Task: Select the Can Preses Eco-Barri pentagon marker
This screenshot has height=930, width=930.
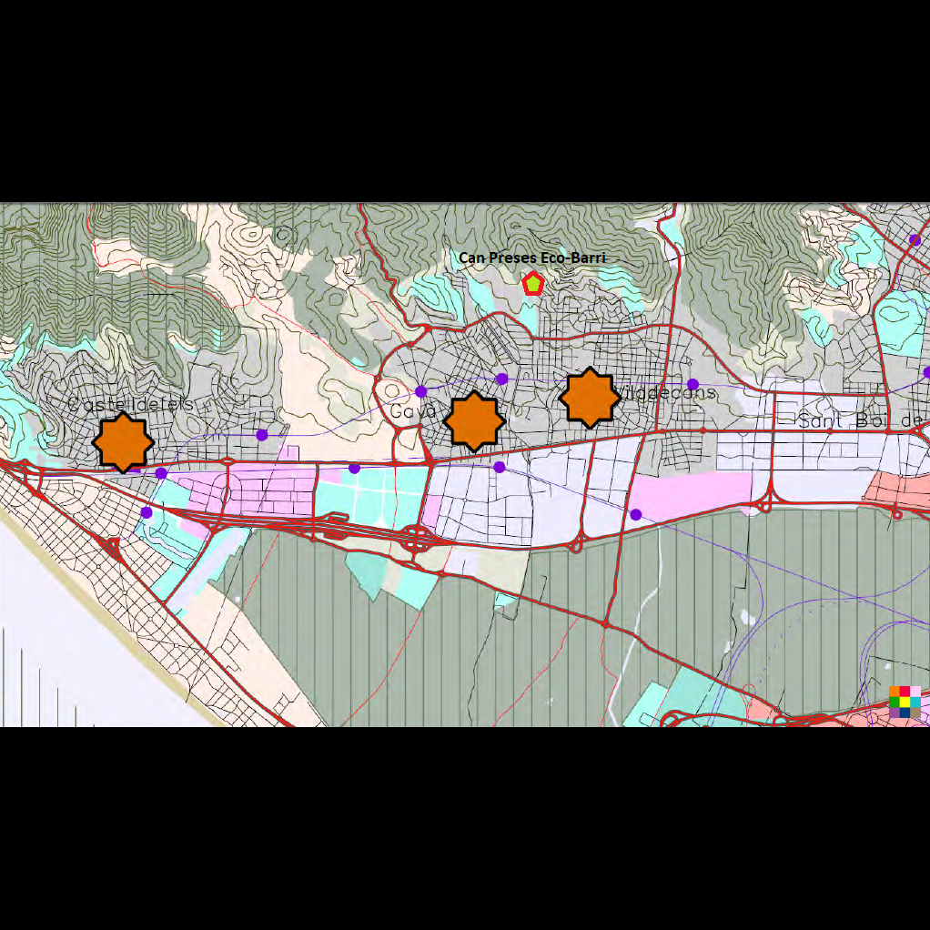Action: click(x=532, y=284)
